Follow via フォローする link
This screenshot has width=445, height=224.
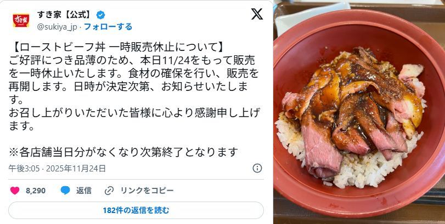(x=108, y=27)
